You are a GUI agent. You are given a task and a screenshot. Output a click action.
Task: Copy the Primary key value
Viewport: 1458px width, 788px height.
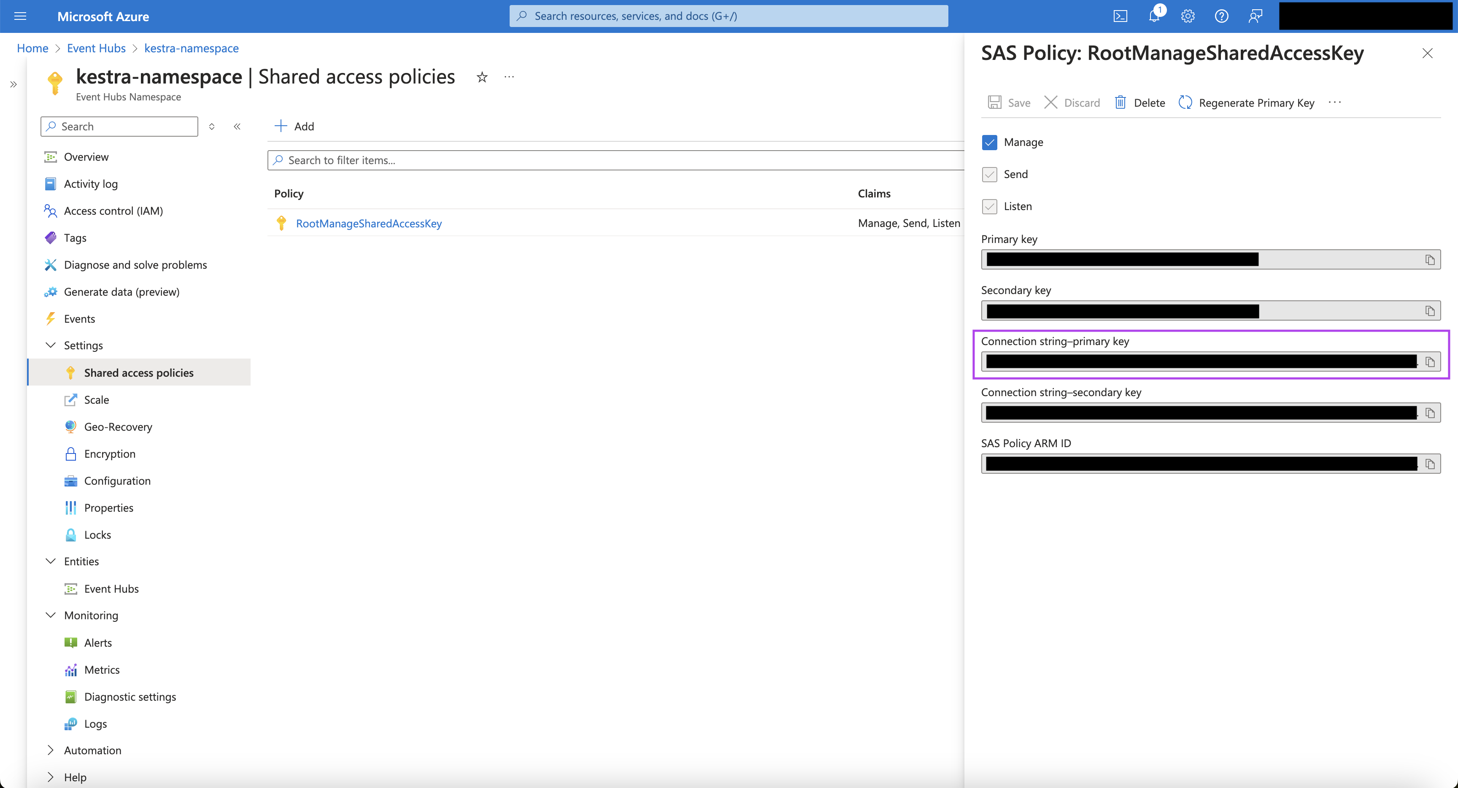(x=1430, y=260)
